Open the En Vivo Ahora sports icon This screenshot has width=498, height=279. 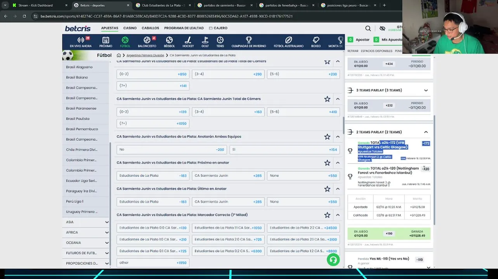(x=81, y=42)
